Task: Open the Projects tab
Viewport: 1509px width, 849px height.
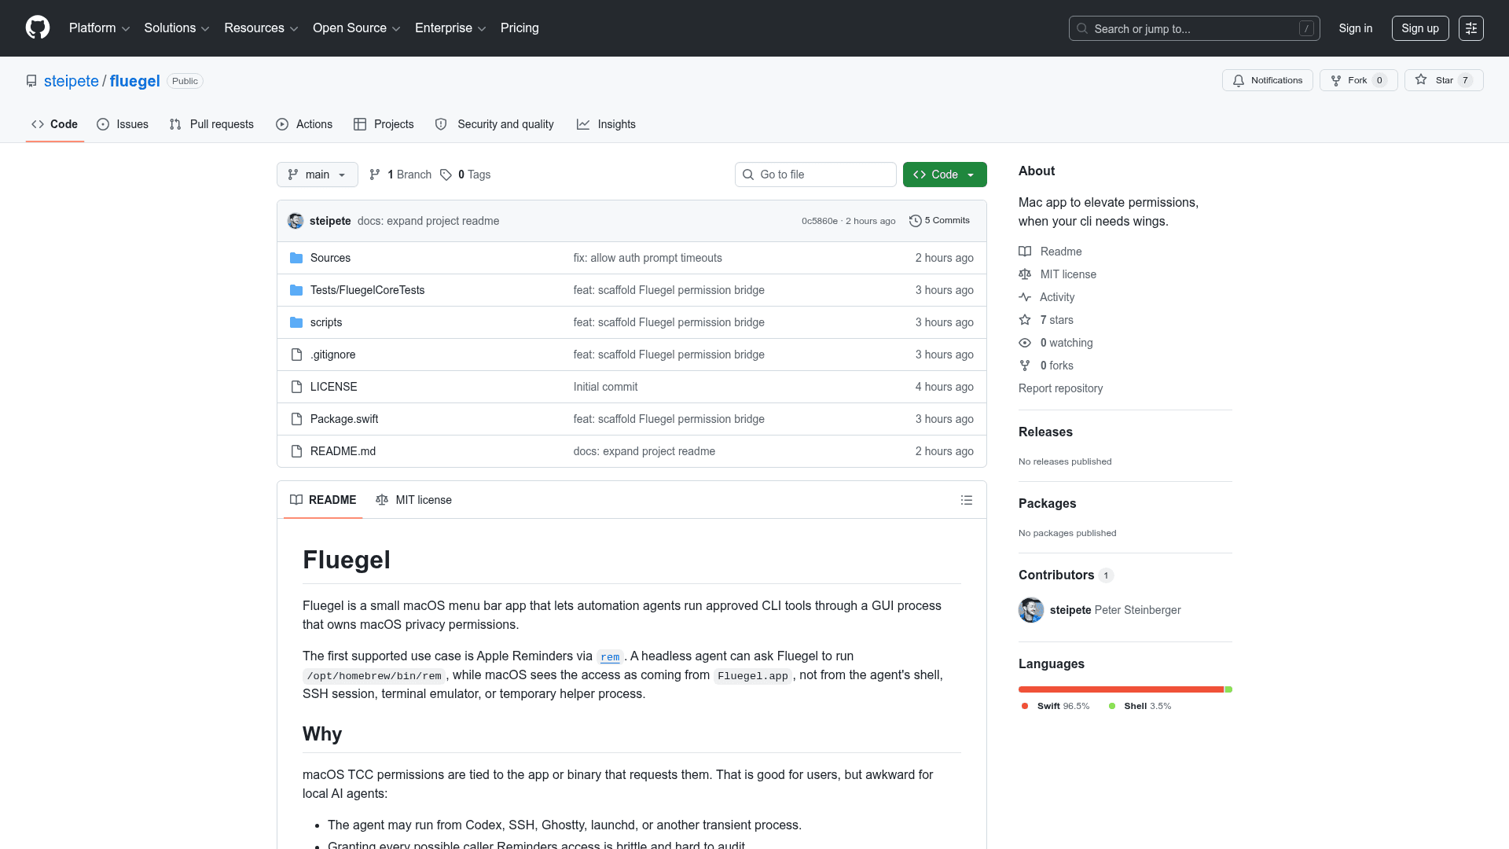Action: tap(384, 124)
